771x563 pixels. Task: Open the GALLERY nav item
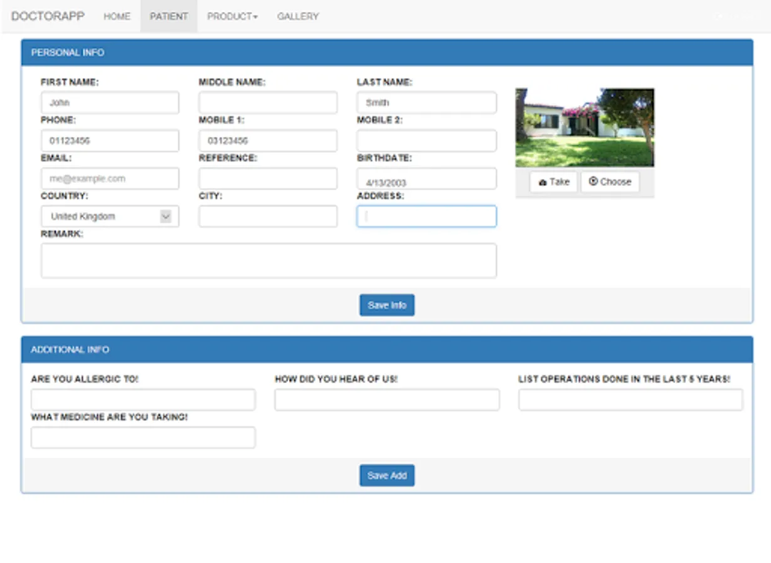pyautogui.click(x=298, y=16)
